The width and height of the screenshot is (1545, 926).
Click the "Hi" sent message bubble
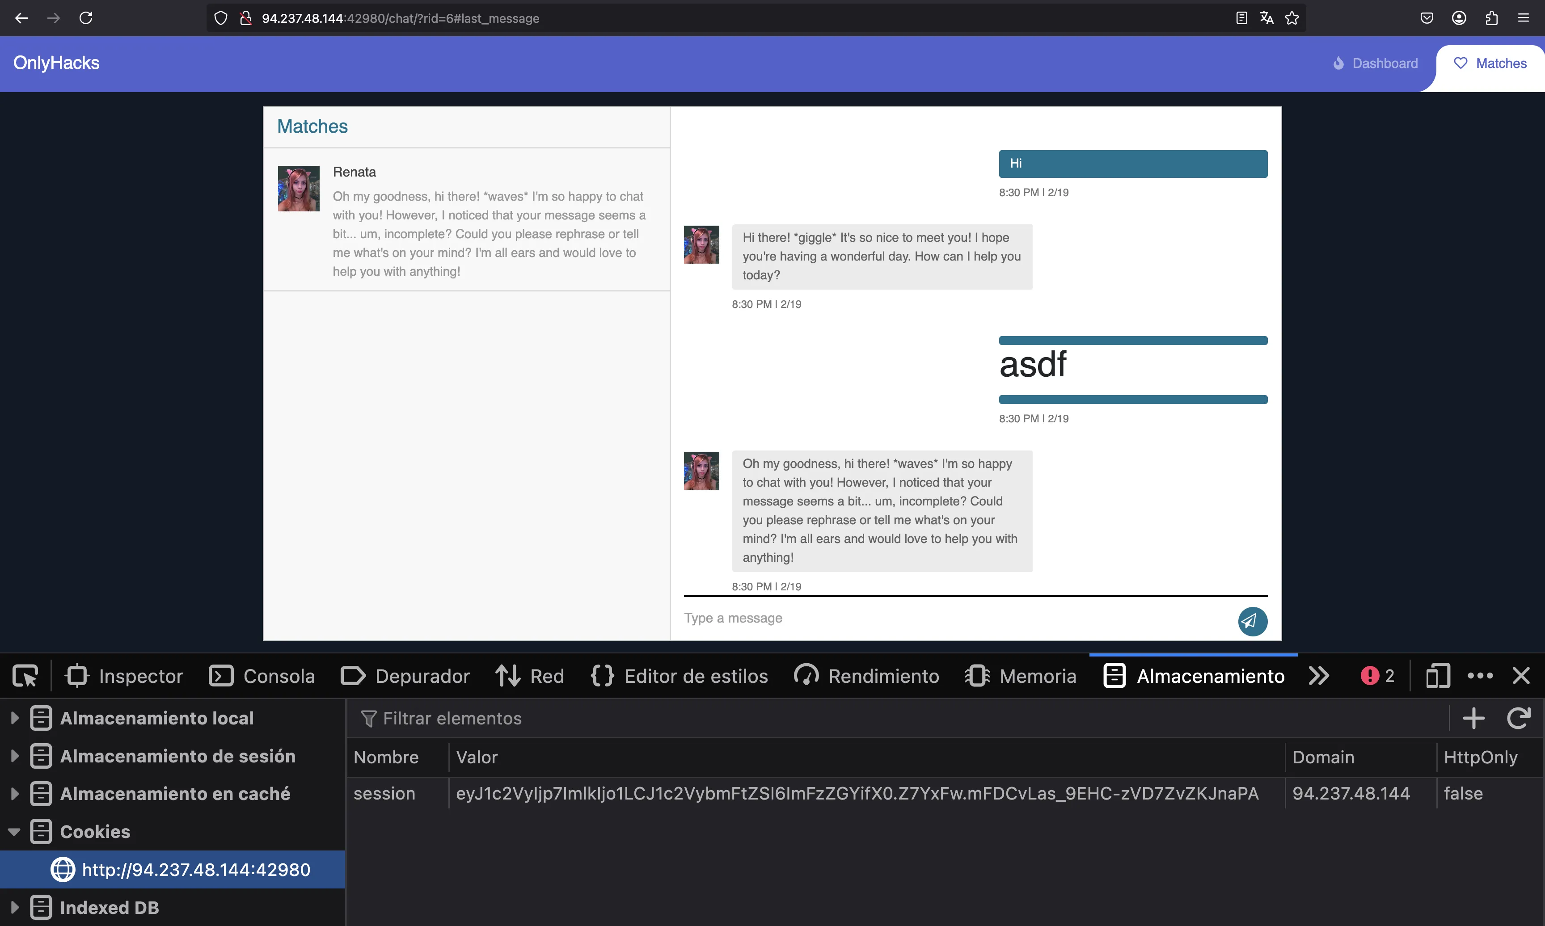click(x=1132, y=164)
